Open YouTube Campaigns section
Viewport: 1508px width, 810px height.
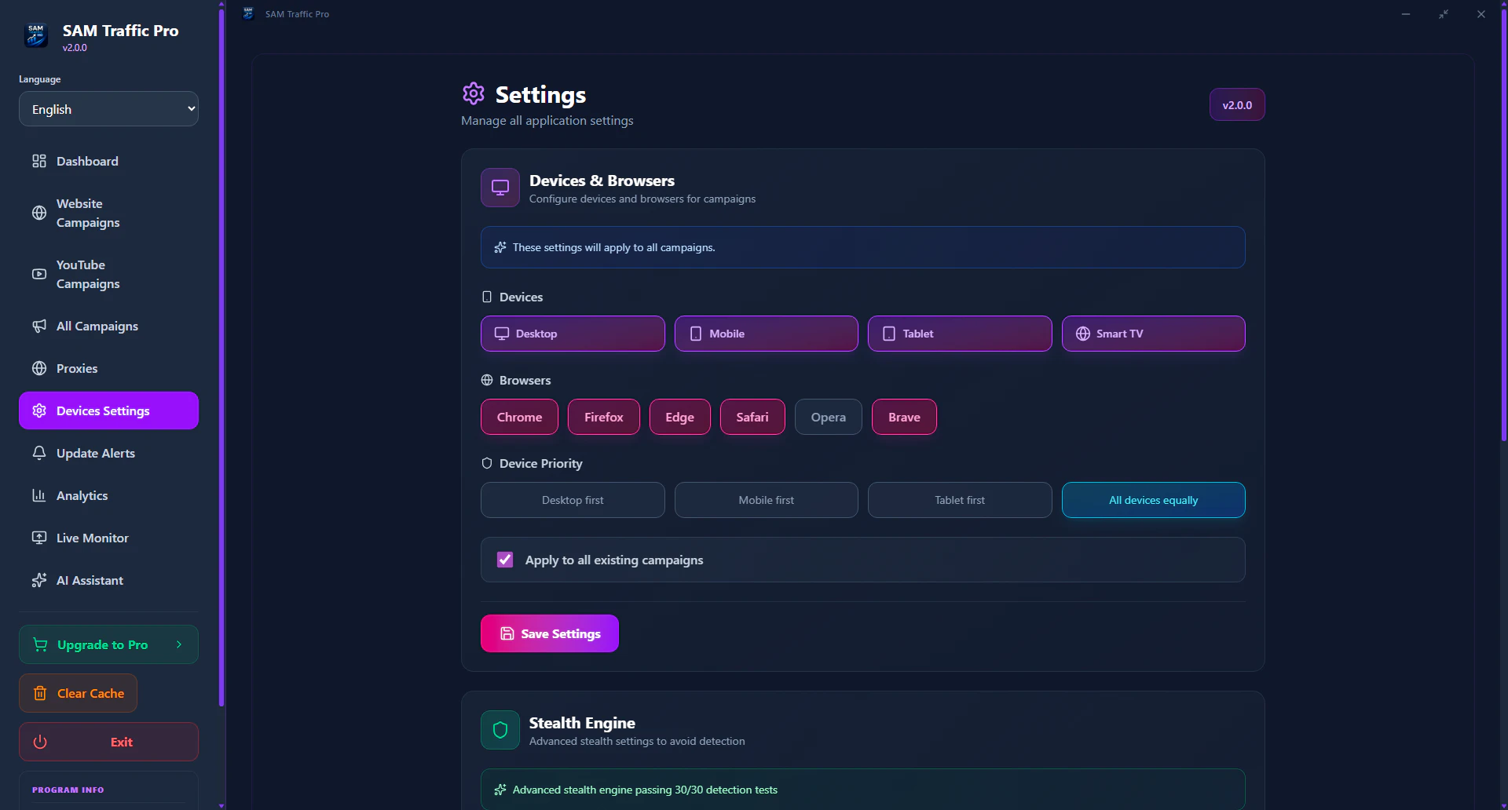click(108, 274)
